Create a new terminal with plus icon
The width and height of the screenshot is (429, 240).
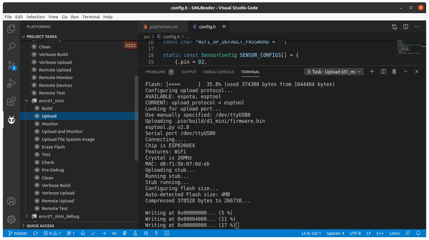coord(372,72)
